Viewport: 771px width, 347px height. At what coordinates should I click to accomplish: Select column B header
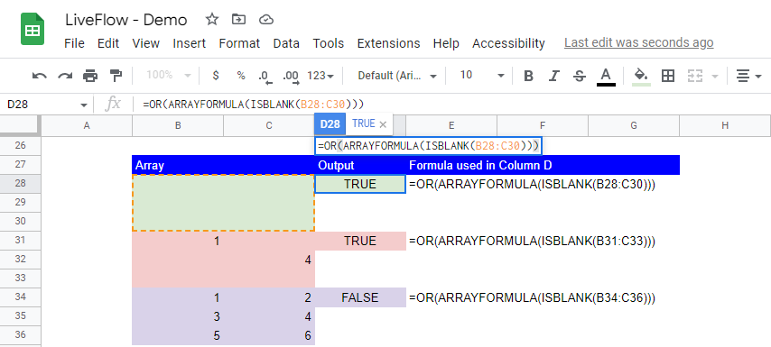(x=178, y=125)
